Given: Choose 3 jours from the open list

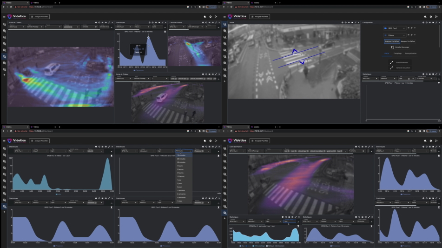Looking at the screenshot, I should click(184, 187).
